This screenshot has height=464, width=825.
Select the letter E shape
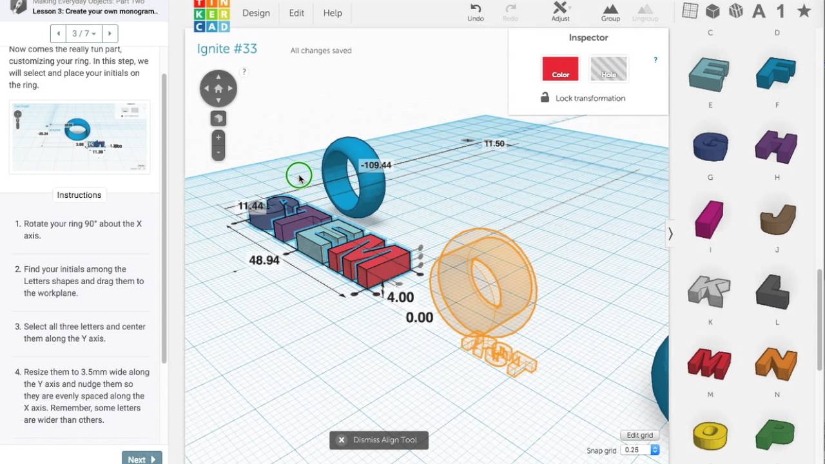coord(710,74)
